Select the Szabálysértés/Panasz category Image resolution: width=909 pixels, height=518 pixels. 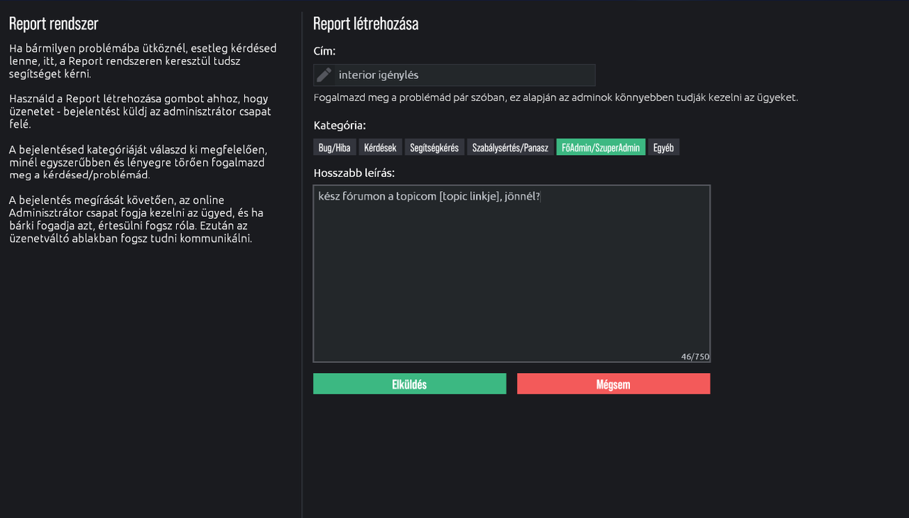tap(510, 148)
